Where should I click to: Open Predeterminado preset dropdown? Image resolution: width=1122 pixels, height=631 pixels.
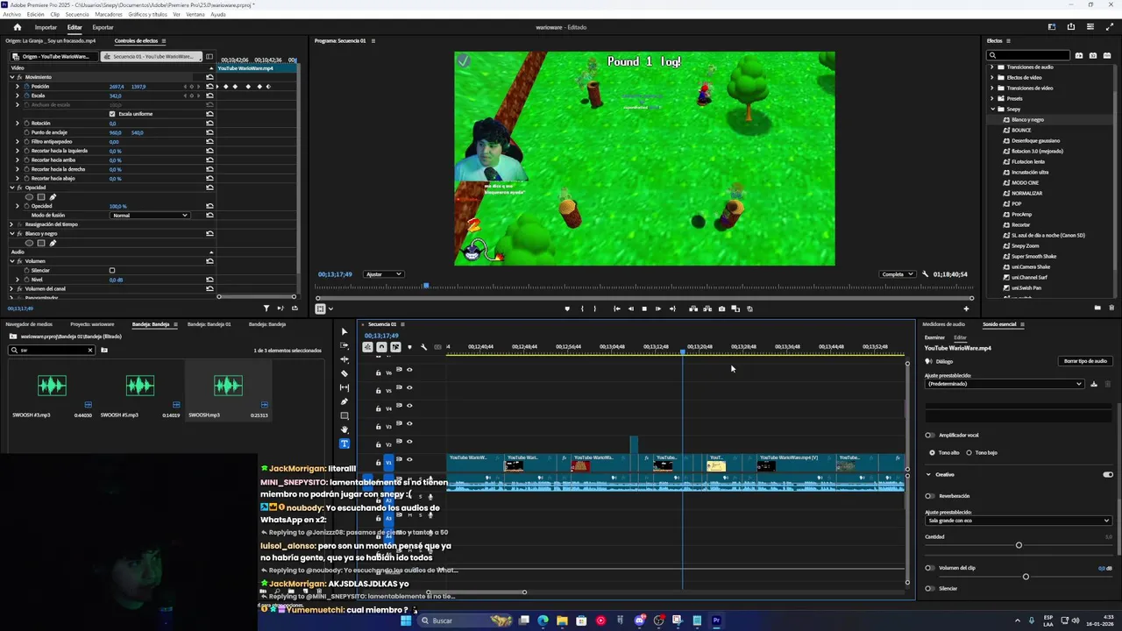click(1005, 384)
